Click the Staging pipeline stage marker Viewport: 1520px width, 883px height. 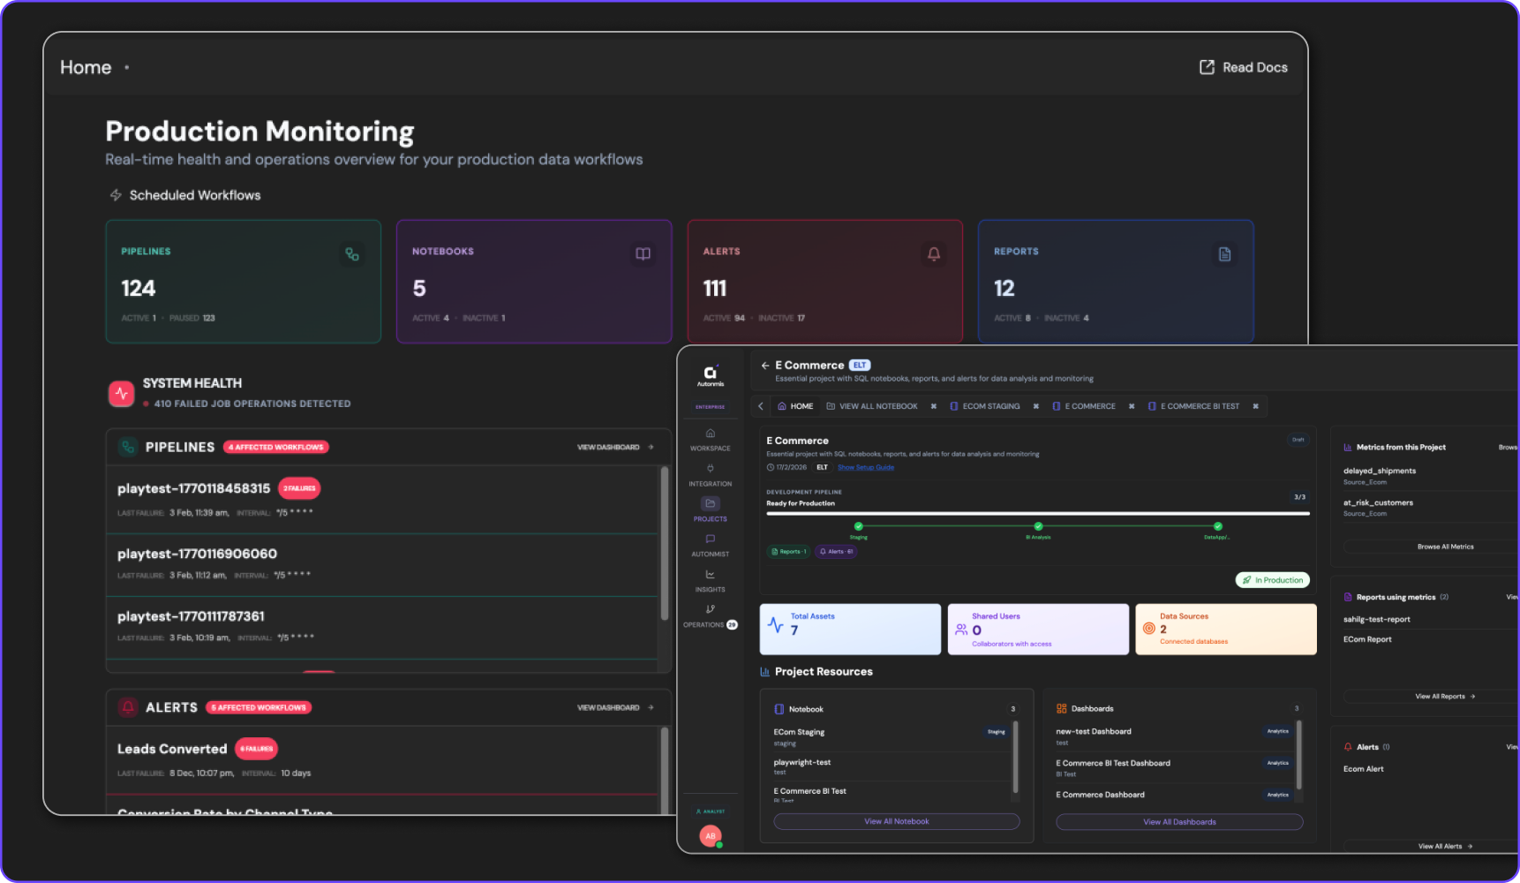[x=858, y=526]
